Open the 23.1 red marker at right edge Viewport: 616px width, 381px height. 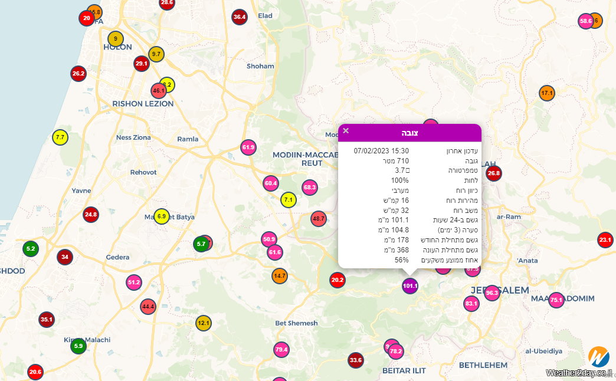[x=605, y=240]
